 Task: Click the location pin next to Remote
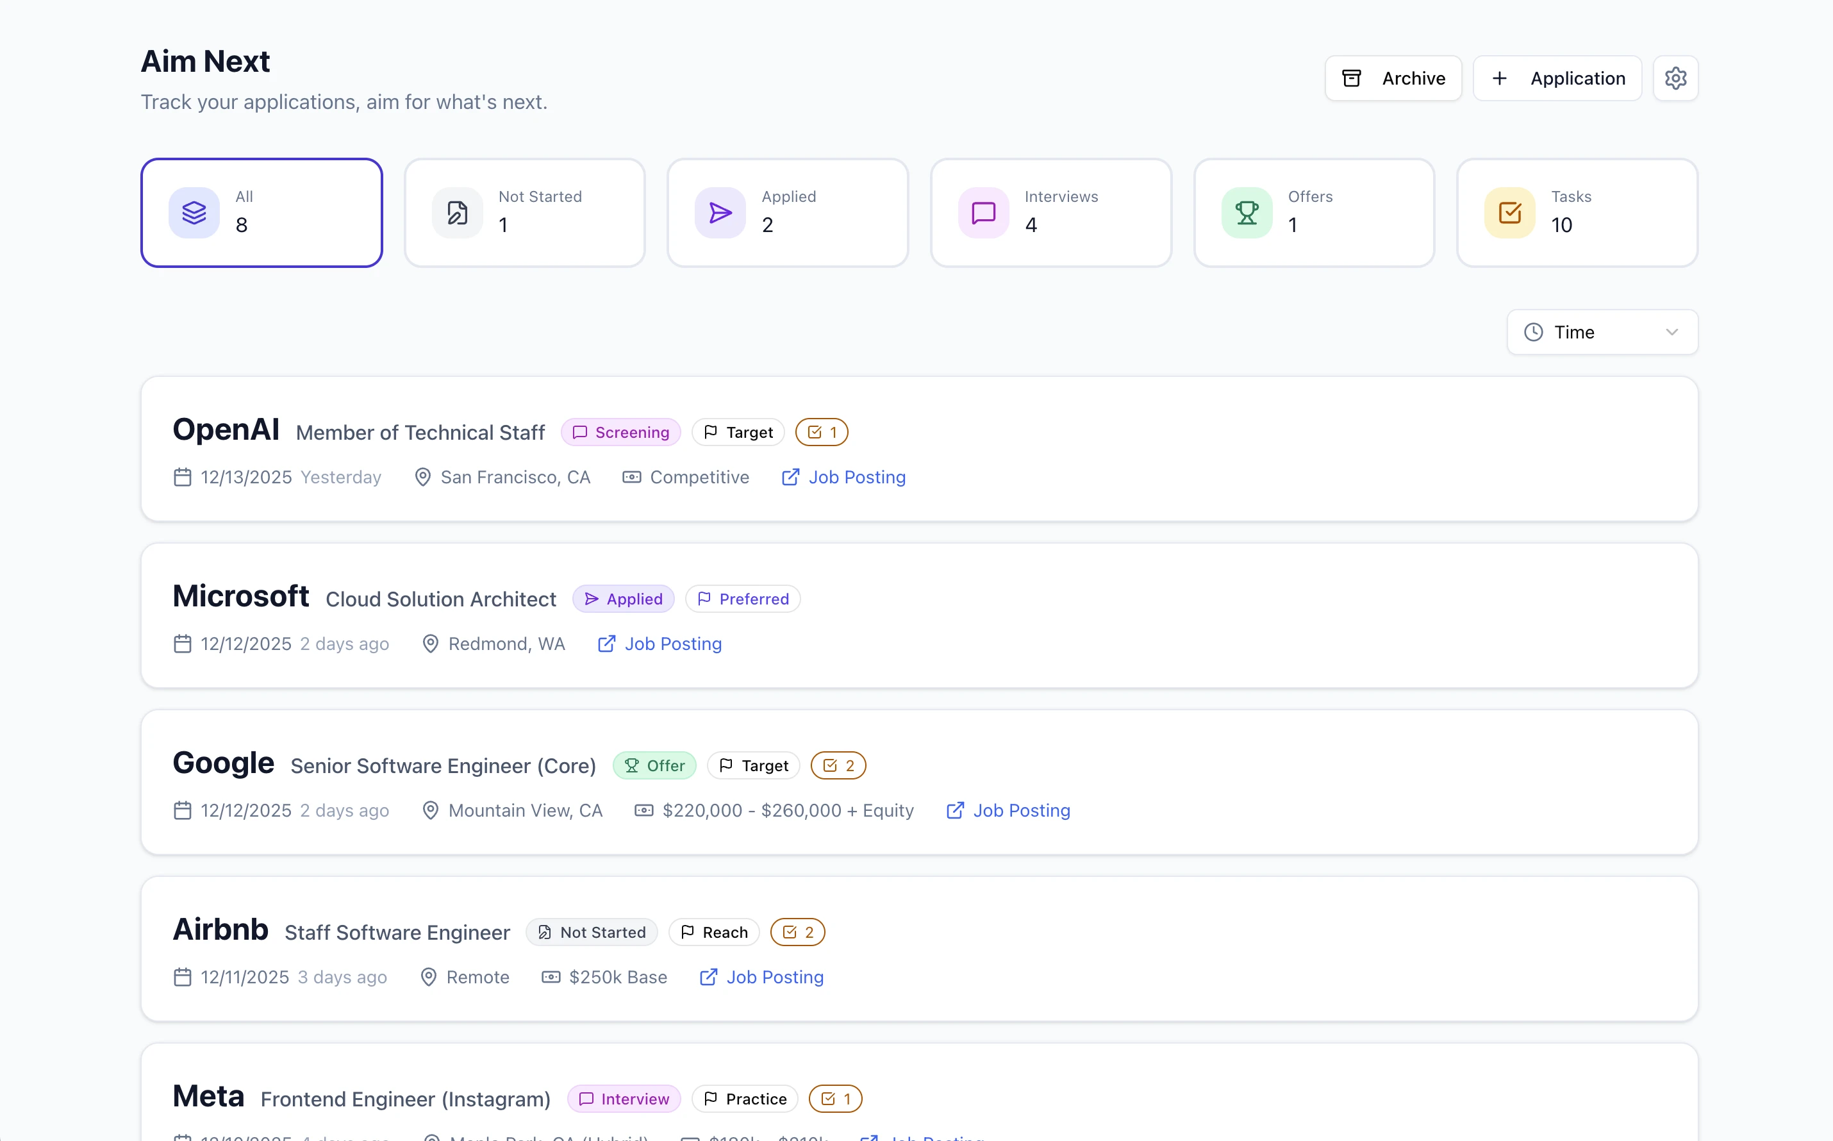click(429, 976)
